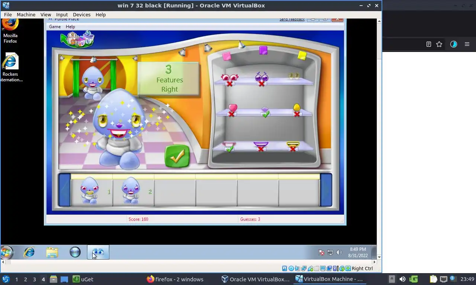
Task: Pick the yellow eyes on top shelf
Action: click(x=294, y=76)
